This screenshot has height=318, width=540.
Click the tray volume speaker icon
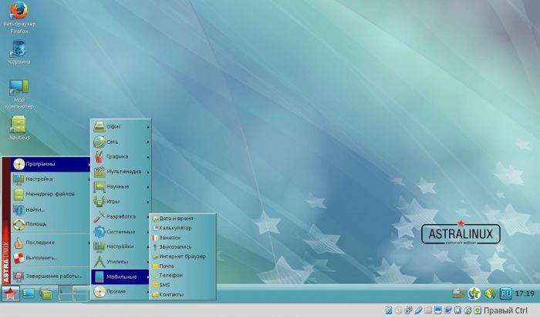tap(490, 293)
